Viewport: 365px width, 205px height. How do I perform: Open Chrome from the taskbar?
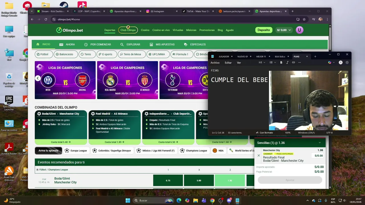pos(212,200)
